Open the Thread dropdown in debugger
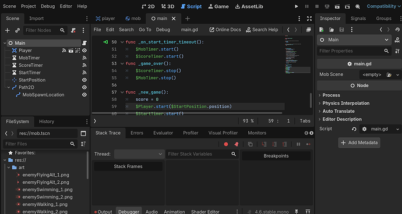The image size is (402, 214). [139, 154]
